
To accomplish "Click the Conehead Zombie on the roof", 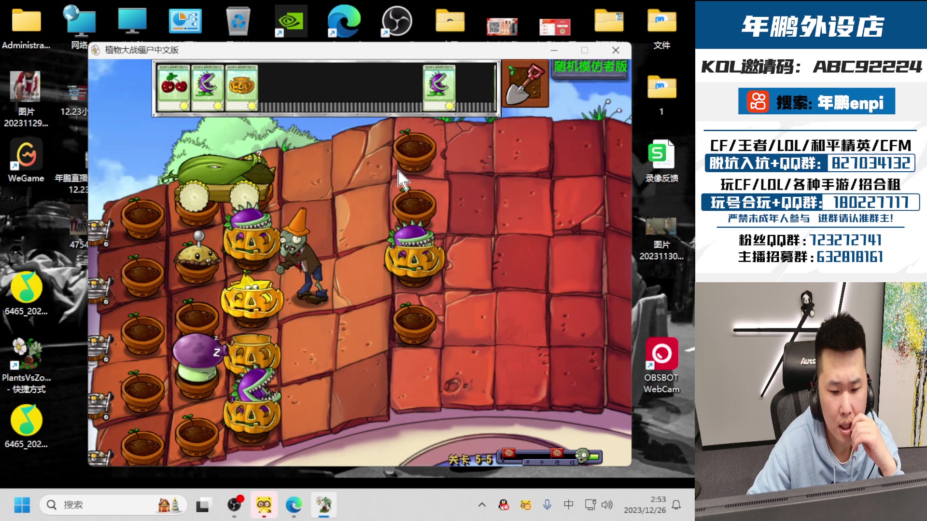I will 302,256.
